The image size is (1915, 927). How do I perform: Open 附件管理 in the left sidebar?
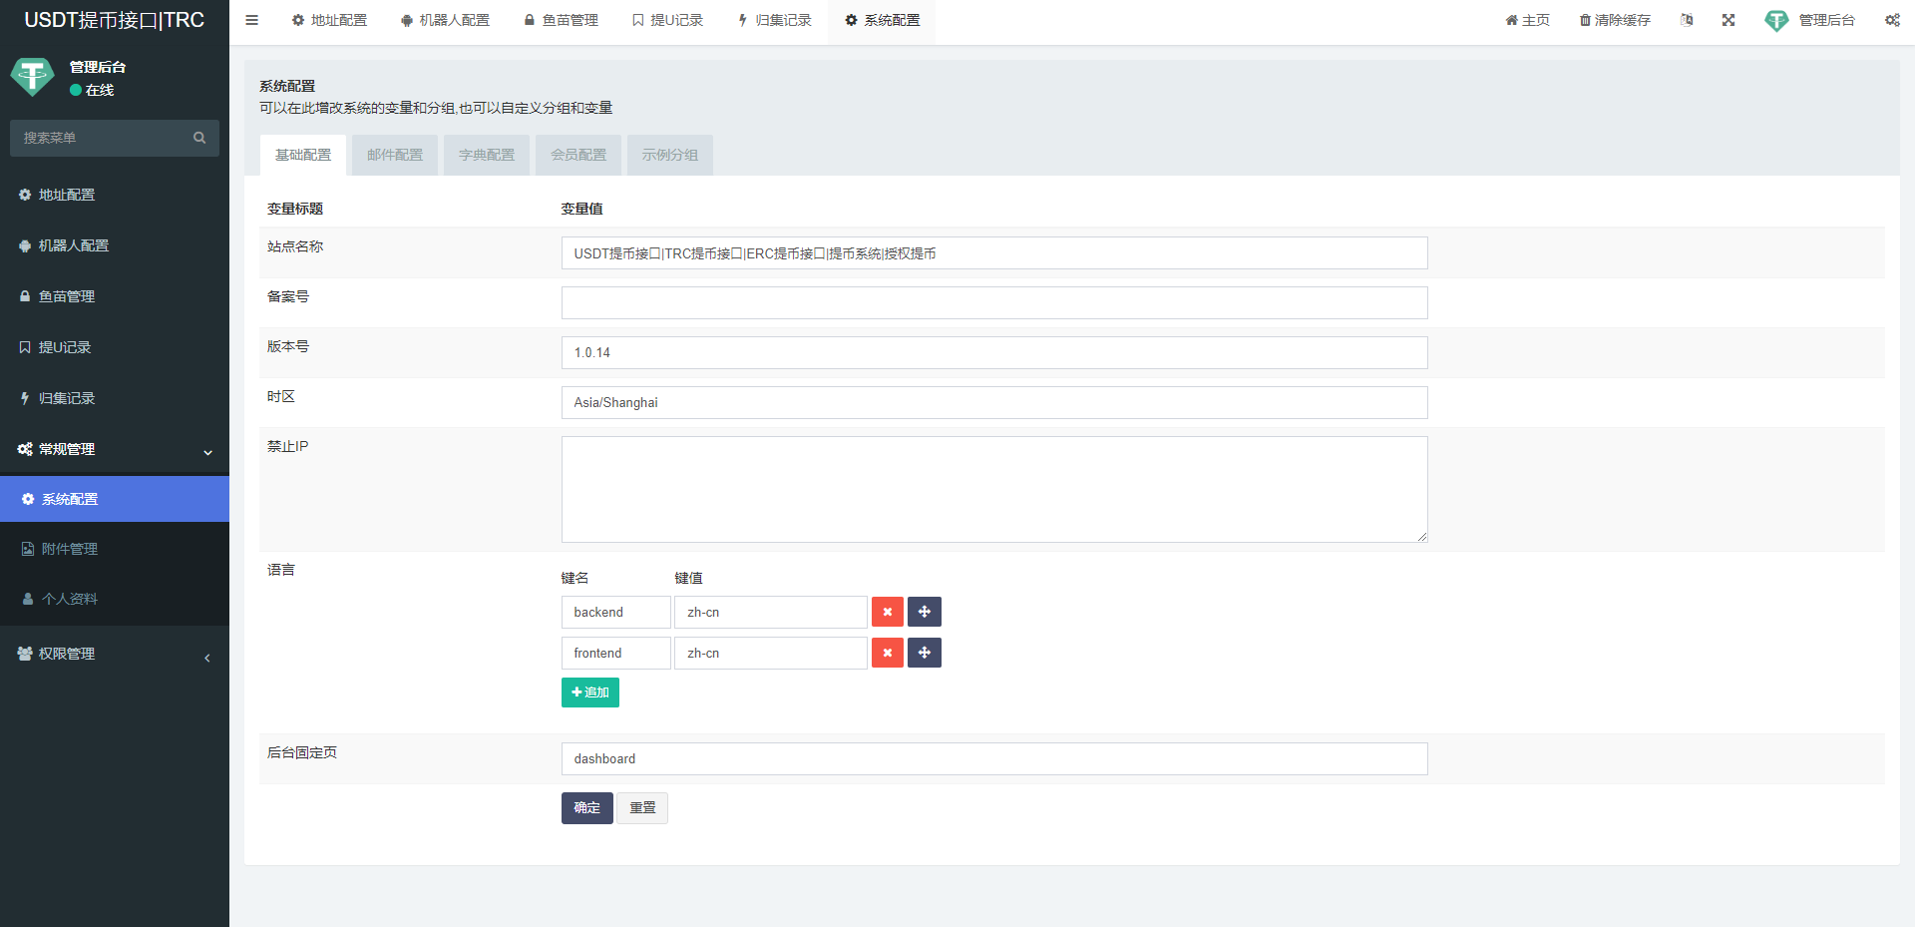point(69,548)
